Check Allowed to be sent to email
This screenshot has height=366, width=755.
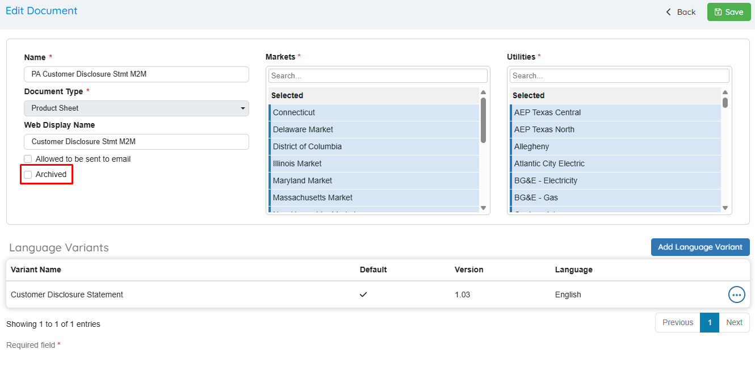pos(28,159)
